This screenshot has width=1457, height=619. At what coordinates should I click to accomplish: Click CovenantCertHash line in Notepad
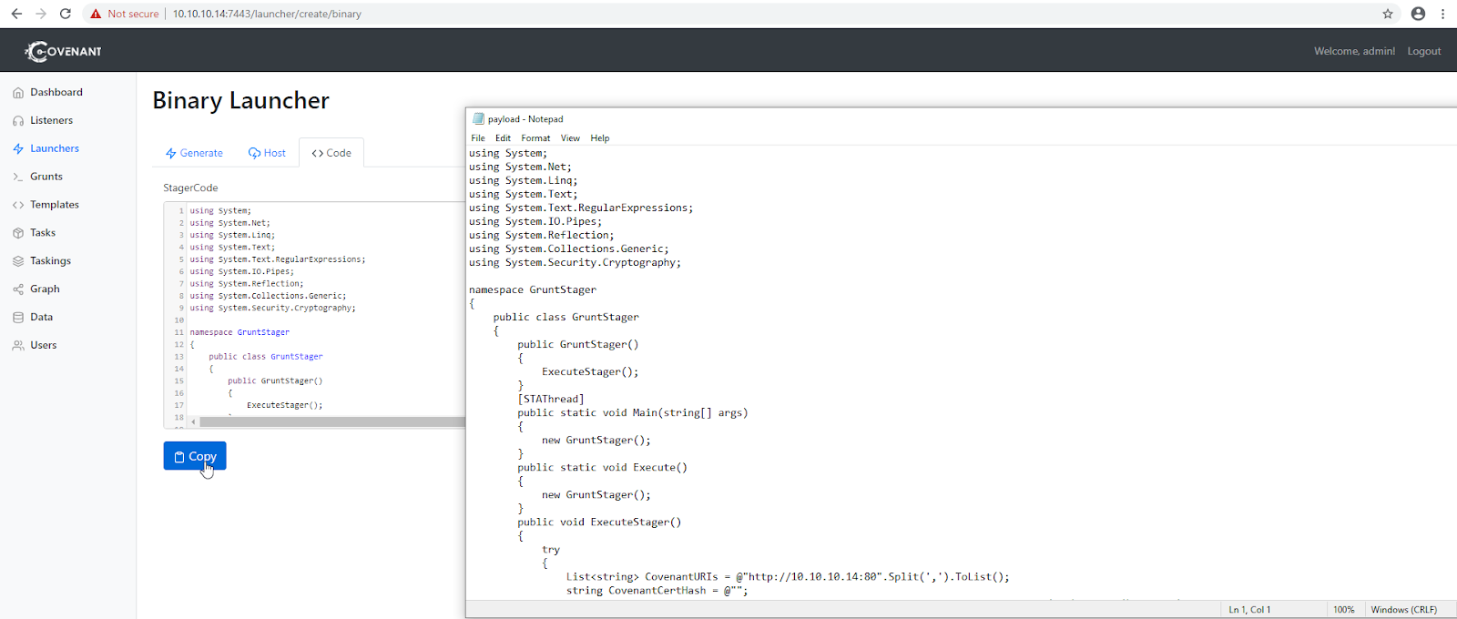click(x=657, y=590)
